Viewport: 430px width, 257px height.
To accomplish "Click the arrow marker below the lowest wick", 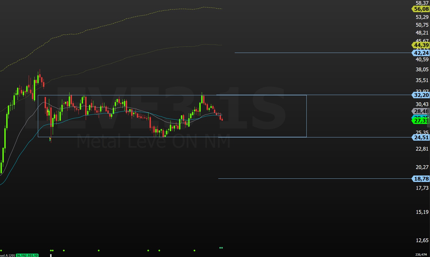I will coord(50,139).
